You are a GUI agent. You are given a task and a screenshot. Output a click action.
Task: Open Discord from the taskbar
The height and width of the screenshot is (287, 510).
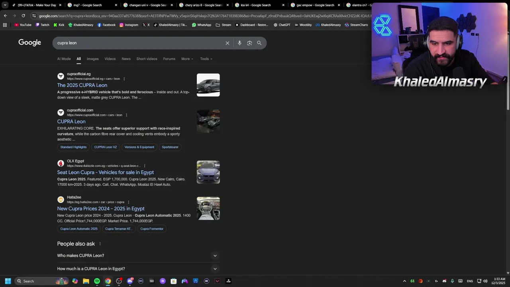tap(130, 281)
